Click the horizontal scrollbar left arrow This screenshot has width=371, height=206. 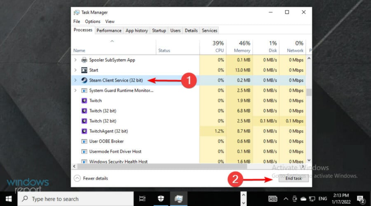(74, 166)
